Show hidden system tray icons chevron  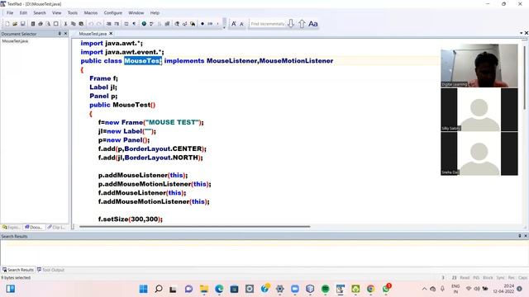(424, 289)
